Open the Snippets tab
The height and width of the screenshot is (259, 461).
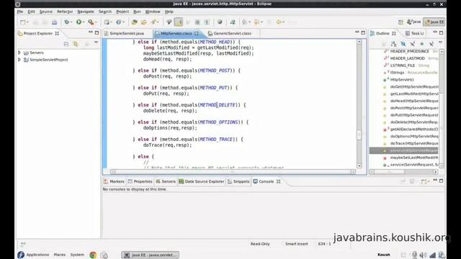(238, 181)
